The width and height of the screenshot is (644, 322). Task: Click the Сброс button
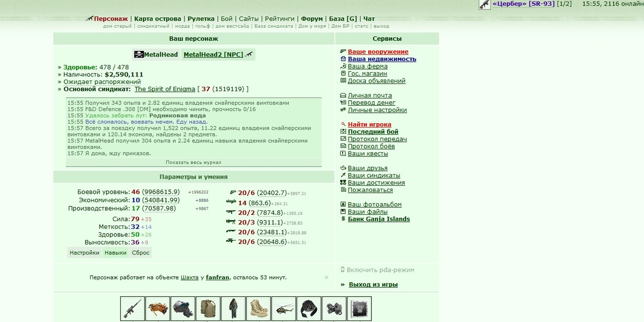(140, 253)
